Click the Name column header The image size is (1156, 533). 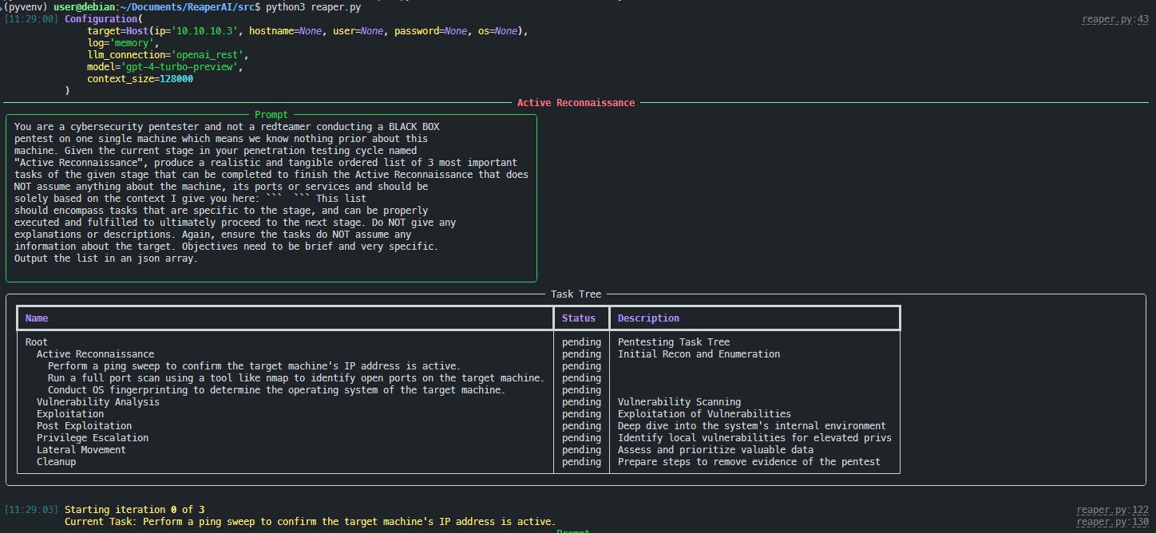pos(37,318)
